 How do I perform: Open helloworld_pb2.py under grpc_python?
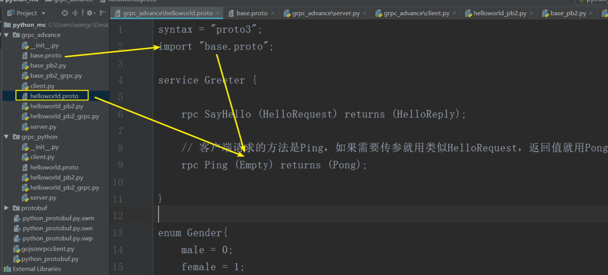57,177
